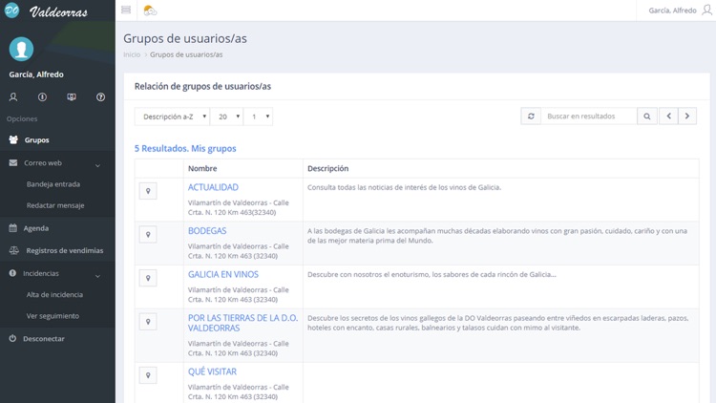Show map location for BODEGAS

click(x=148, y=234)
